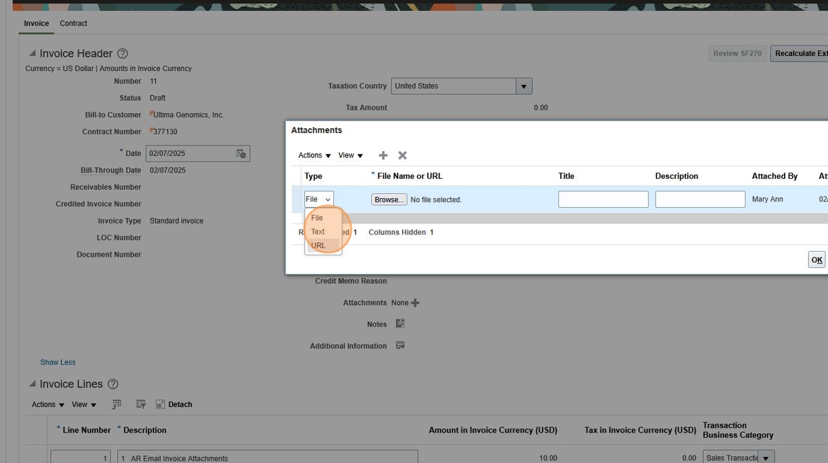Viewport: 828px width, 463px height.
Task: Click the Browse... file button
Action: tap(389, 199)
